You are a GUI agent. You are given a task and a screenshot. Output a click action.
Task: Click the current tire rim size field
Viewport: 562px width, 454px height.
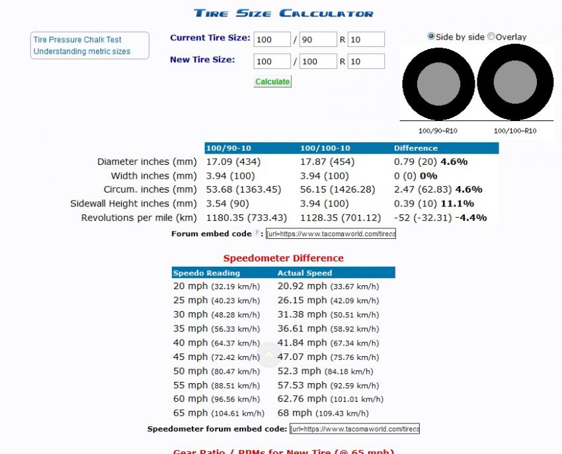tap(366, 40)
